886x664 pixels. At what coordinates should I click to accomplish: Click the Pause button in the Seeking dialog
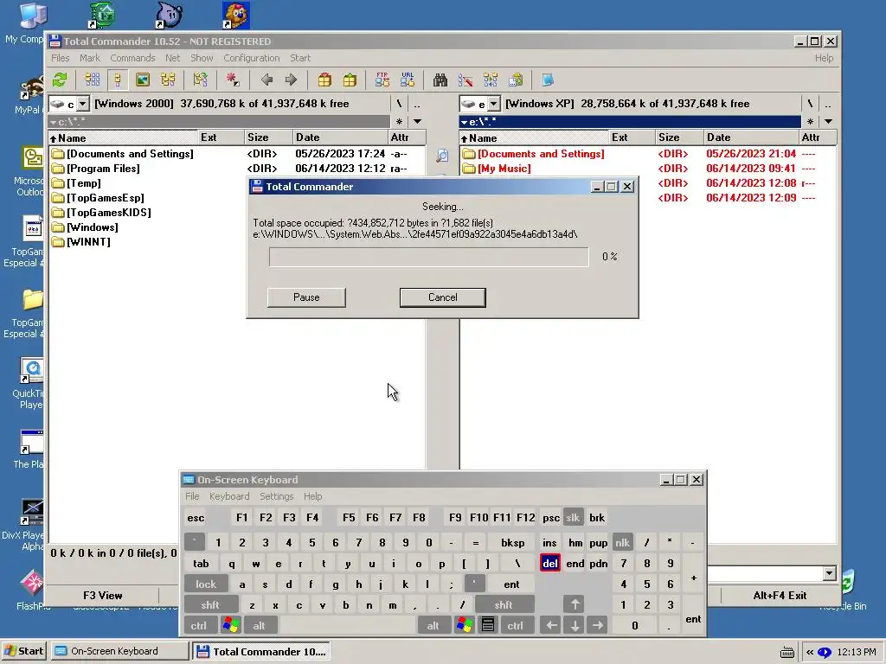pyautogui.click(x=306, y=297)
